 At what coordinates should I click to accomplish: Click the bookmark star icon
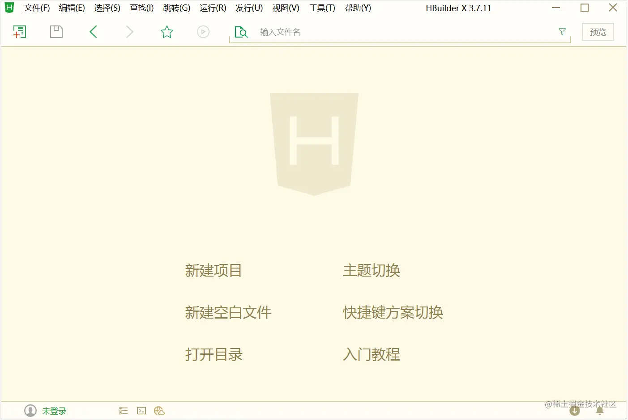[x=167, y=32]
